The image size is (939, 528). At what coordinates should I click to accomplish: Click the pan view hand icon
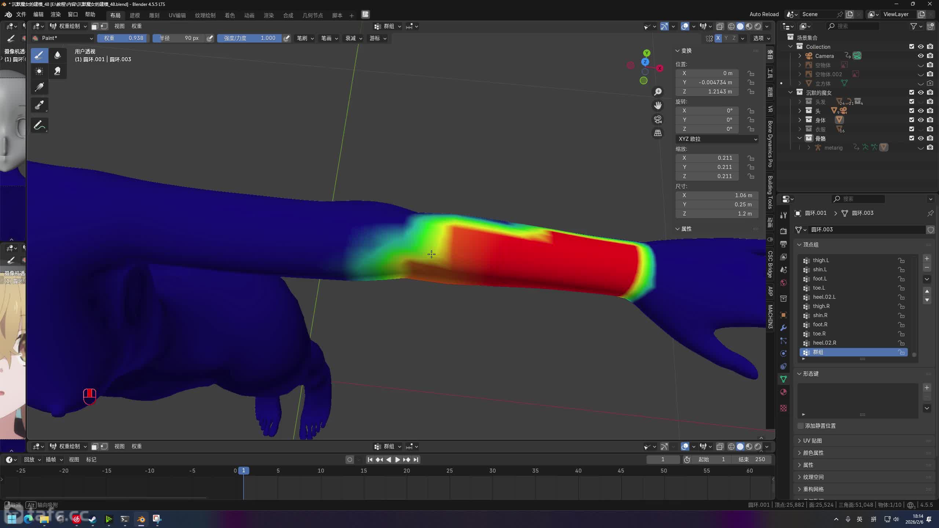[658, 106]
